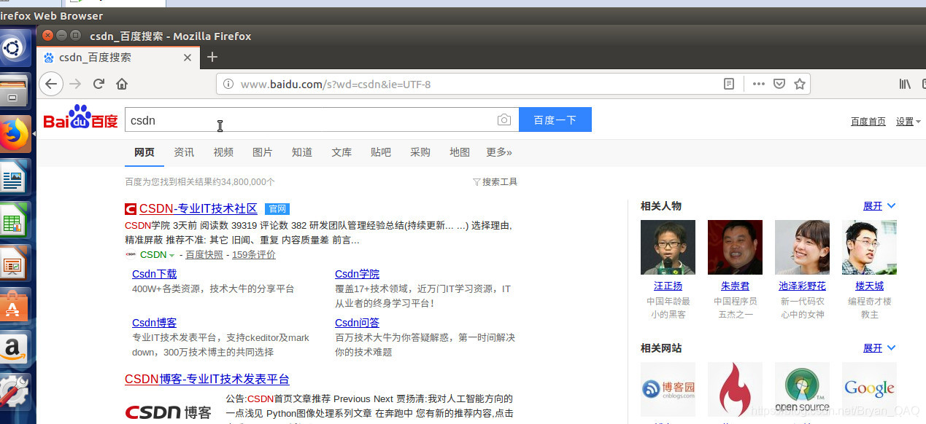The image size is (926, 424).
Task: Toggle reader view icon
Action: click(x=728, y=84)
